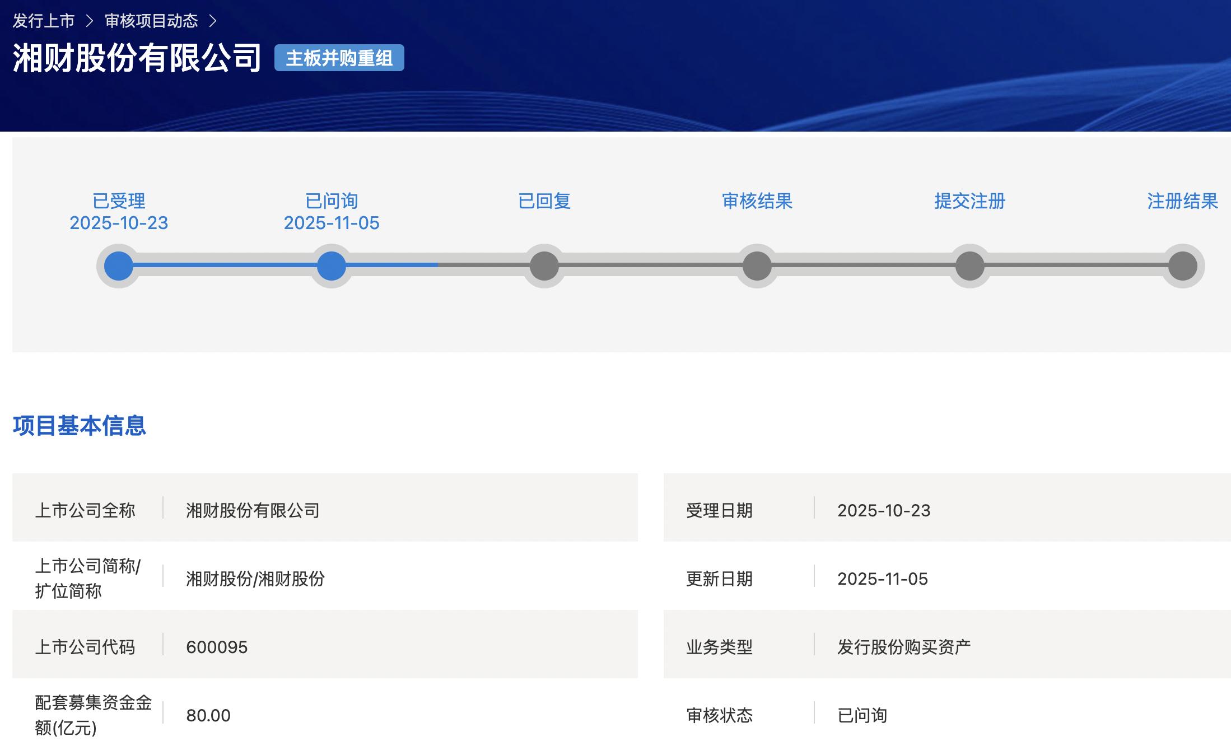Select the 已问询 timeline node
The image size is (1231, 746).
(x=332, y=266)
